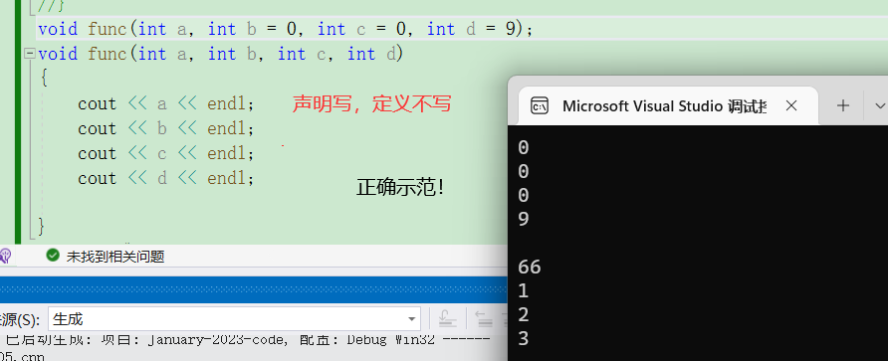Click the 'cout << d << endl;' line
Viewport: 888px width, 361px height.
pyautogui.click(x=166, y=179)
